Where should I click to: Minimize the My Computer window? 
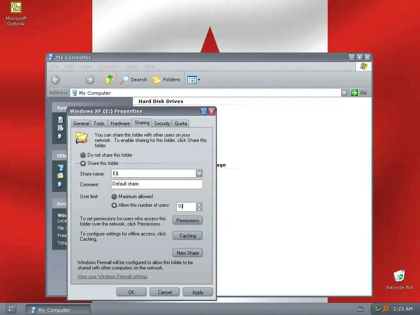352,57
